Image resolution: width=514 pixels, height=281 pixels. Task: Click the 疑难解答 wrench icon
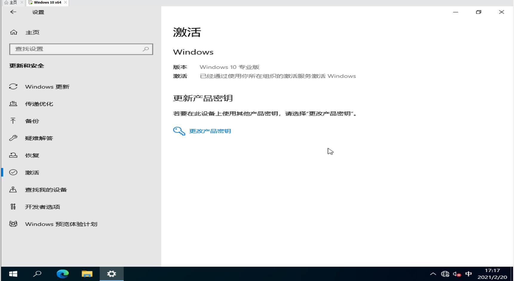(x=13, y=138)
